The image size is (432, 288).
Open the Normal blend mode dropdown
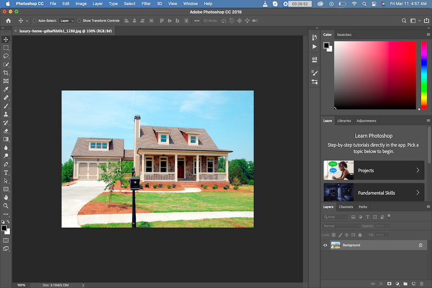point(341,226)
